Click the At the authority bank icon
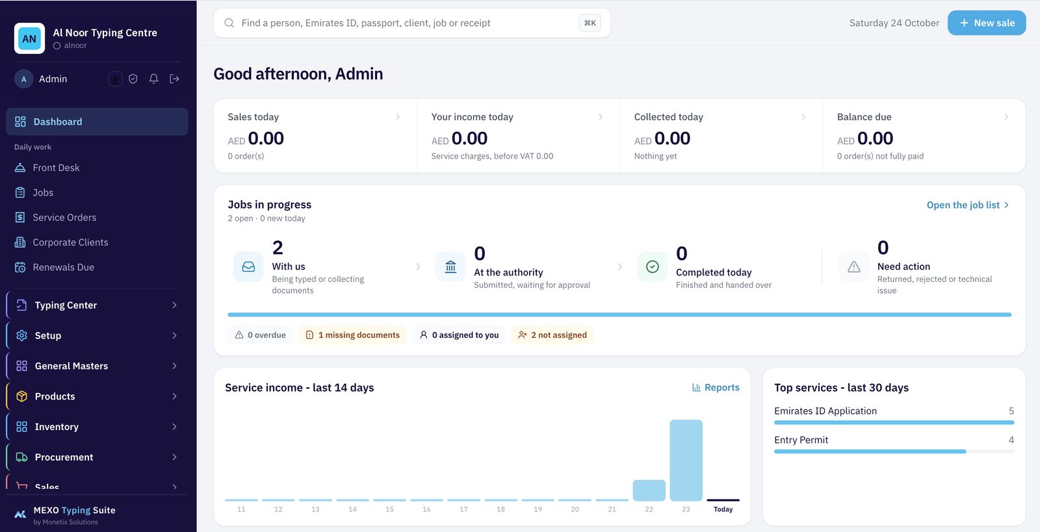1040x532 pixels. click(x=450, y=267)
